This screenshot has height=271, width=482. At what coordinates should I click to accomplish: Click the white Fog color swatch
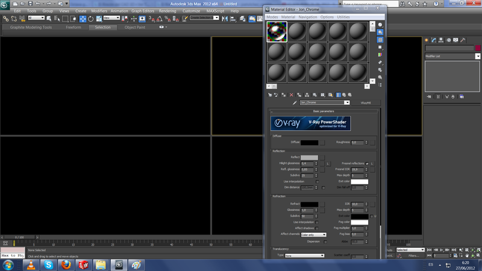[x=359, y=222]
